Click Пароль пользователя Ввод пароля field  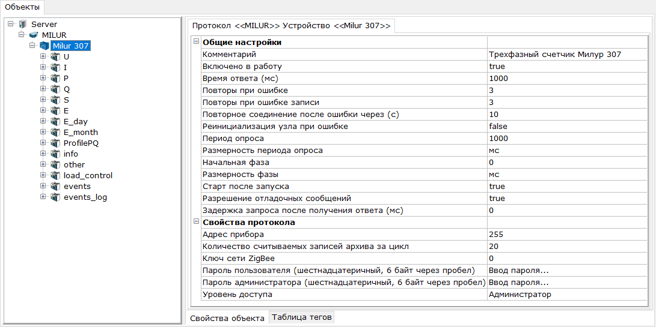[566, 270]
